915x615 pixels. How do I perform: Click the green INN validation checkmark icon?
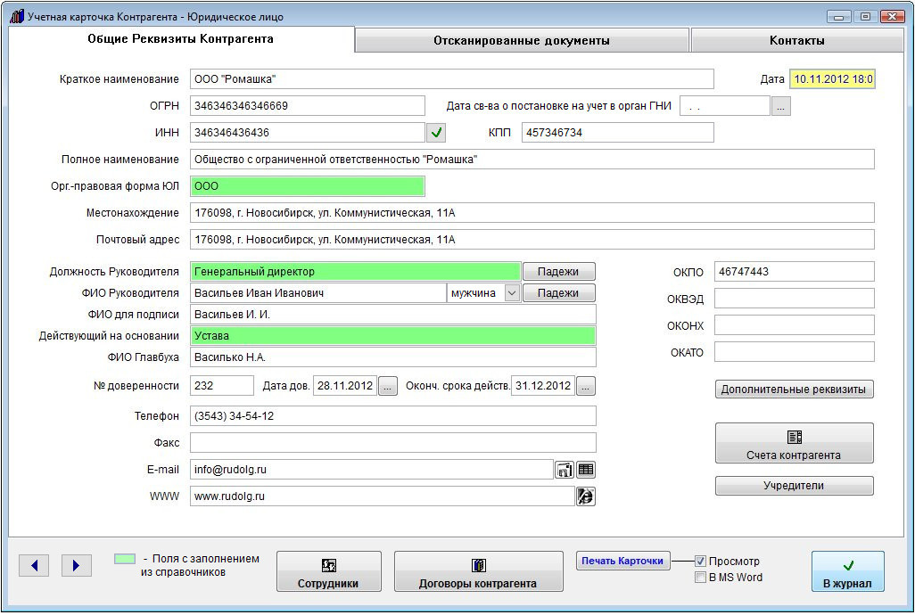click(x=436, y=133)
